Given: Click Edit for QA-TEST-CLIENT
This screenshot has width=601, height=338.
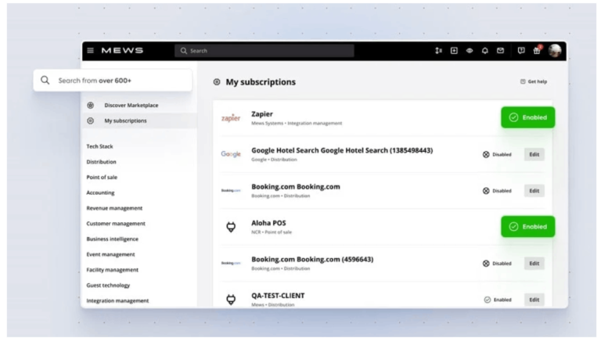Looking at the screenshot, I should [x=534, y=299].
